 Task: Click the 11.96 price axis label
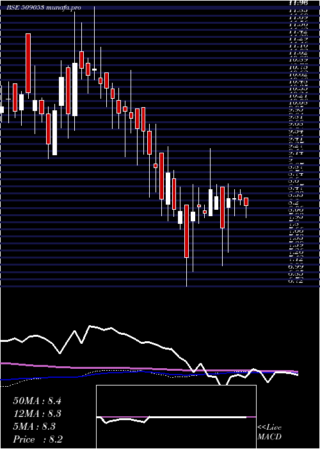point(298,3)
